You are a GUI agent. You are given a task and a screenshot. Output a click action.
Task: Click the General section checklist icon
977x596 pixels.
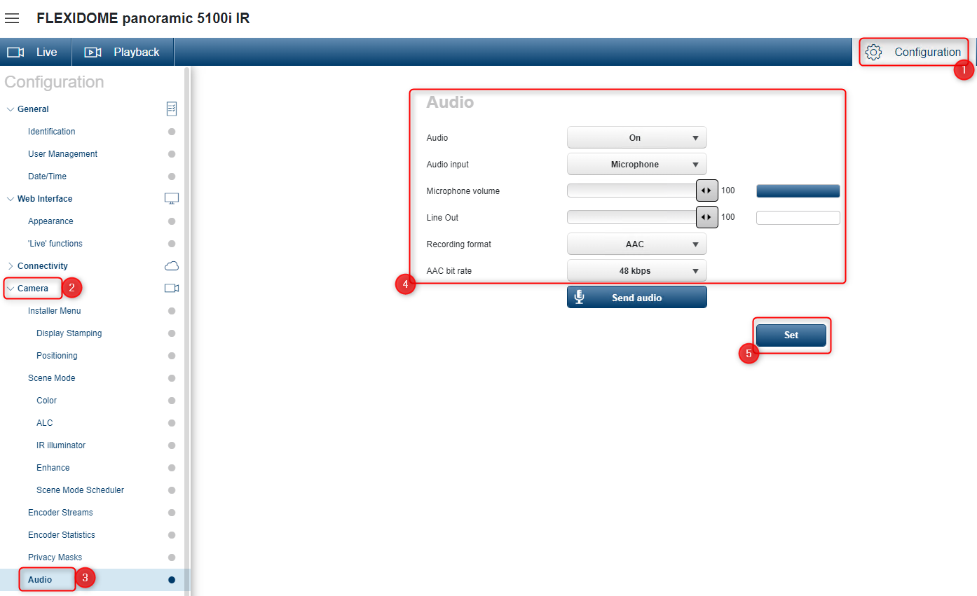(172, 109)
